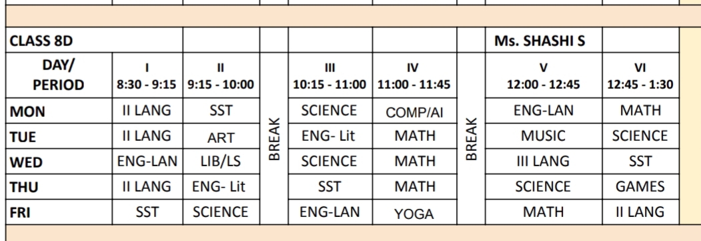Image resolution: width=701 pixels, height=241 pixels.
Task: Select the DAY/PERIOD header cell
Action: pyautogui.click(x=59, y=75)
